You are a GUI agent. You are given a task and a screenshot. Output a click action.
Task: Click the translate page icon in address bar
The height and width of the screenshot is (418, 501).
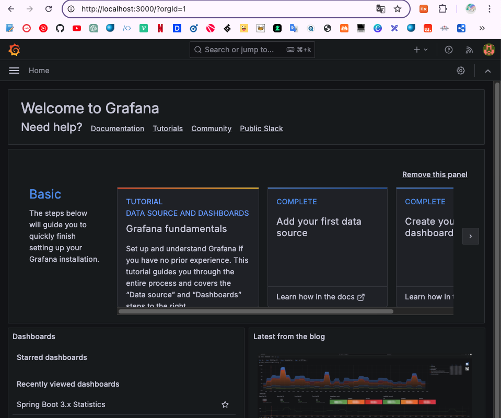[380, 9]
